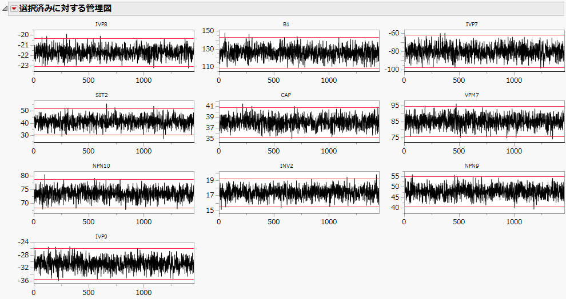
Task: Click the 選択済みに対する管理図 report title
Action: point(65,9)
